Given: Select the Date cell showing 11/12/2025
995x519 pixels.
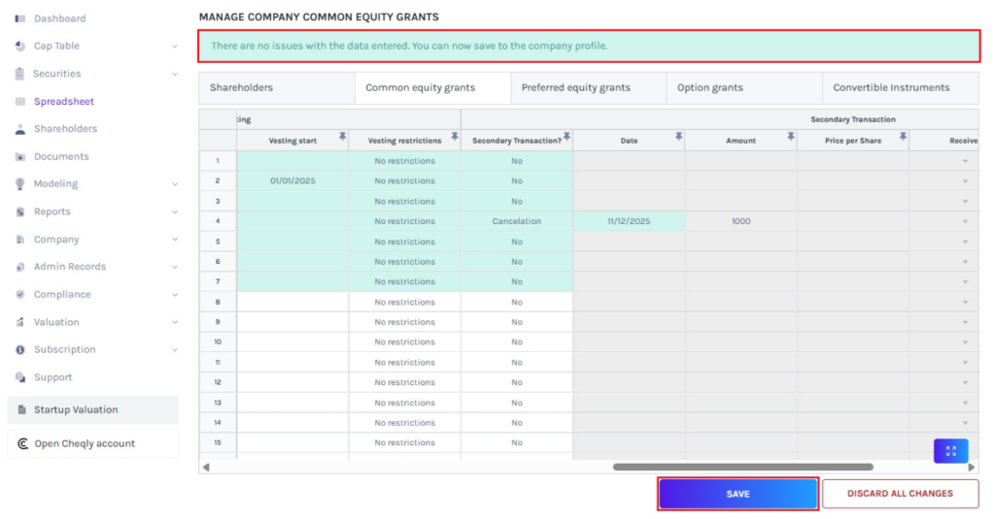Looking at the screenshot, I should (x=629, y=221).
